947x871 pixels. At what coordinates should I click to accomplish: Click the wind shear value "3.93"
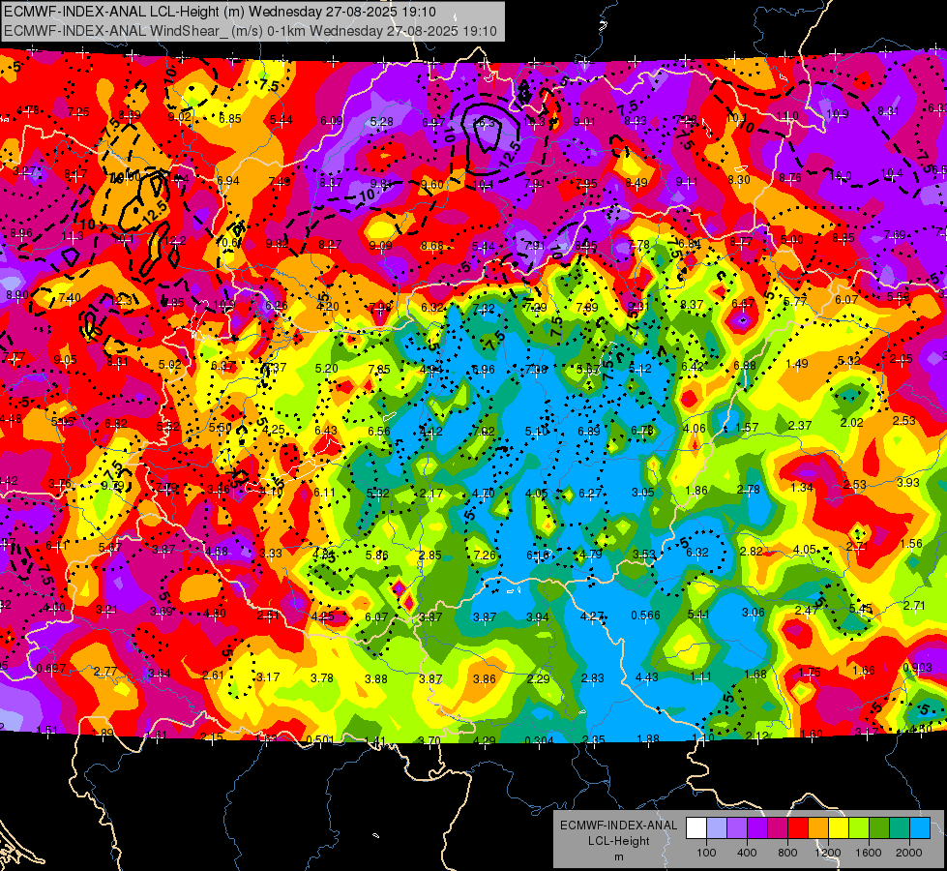pos(907,482)
